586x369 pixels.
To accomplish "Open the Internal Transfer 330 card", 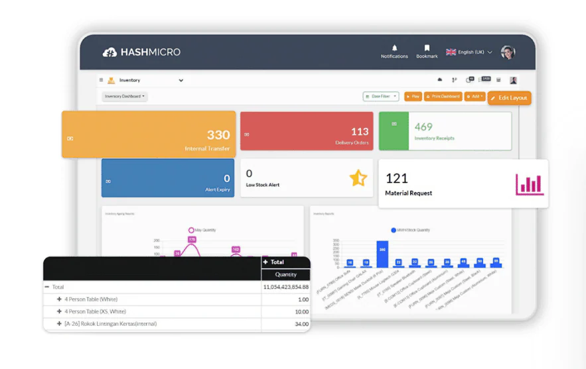I will (x=149, y=134).
